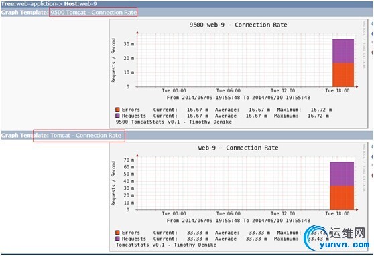Click the date range text under the 9500 graph
The height and width of the screenshot is (256, 374).
point(239,98)
